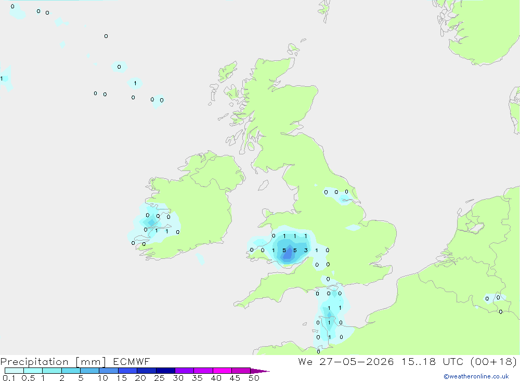Select the 40–45 mm magenta swatch
Screen dimensions: 520x381
pyautogui.click(x=222, y=371)
